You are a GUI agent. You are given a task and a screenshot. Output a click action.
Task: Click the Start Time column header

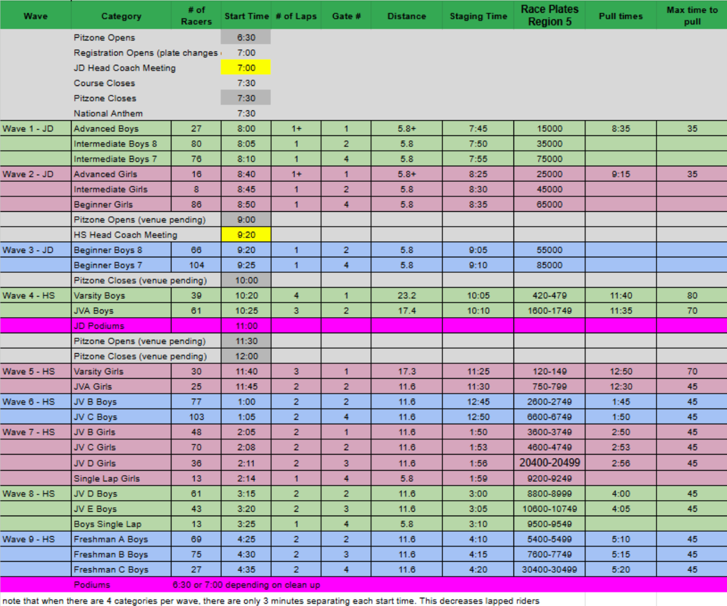click(x=246, y=16)
